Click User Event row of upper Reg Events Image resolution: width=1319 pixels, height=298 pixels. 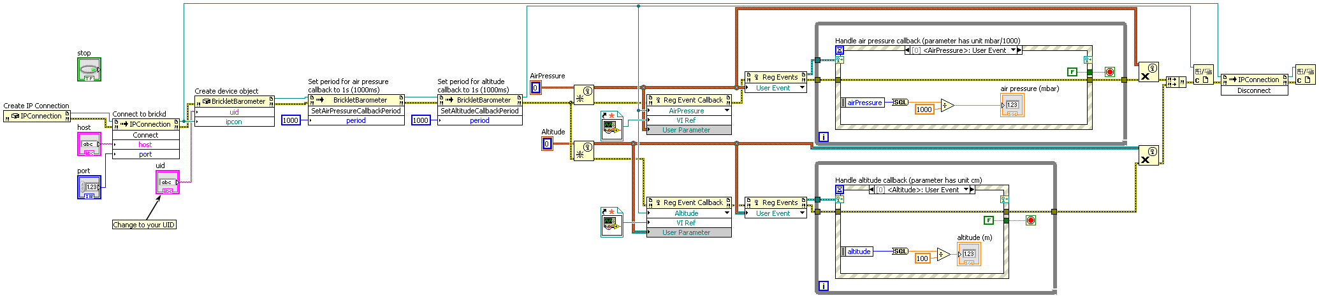click(776, 88)
